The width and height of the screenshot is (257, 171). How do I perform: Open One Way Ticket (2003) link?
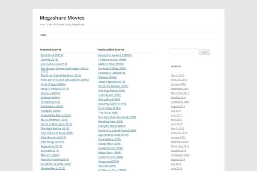tap(112, 91)
